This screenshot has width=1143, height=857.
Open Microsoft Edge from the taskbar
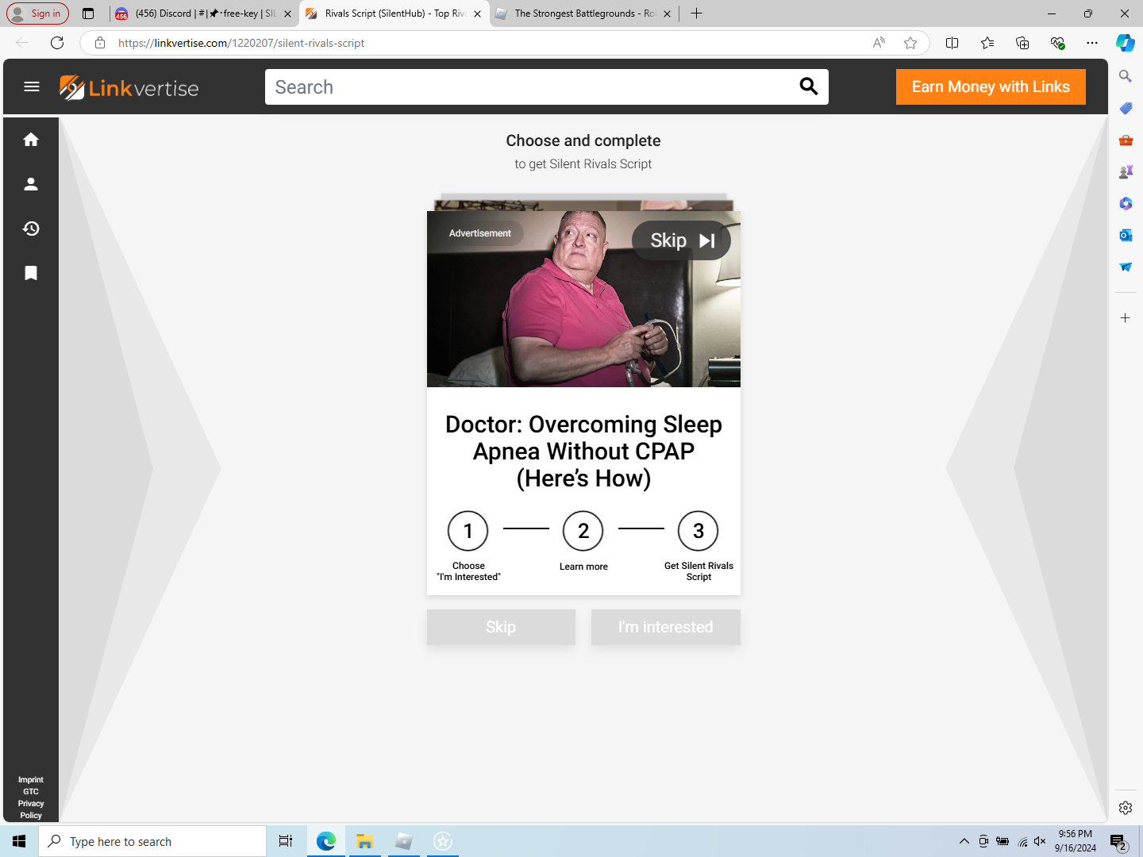pyautogui.click(x=325, y=841)
